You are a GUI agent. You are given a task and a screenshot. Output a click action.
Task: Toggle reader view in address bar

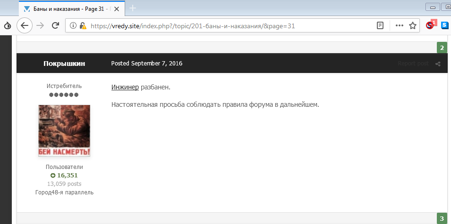[x=380, y=26]
